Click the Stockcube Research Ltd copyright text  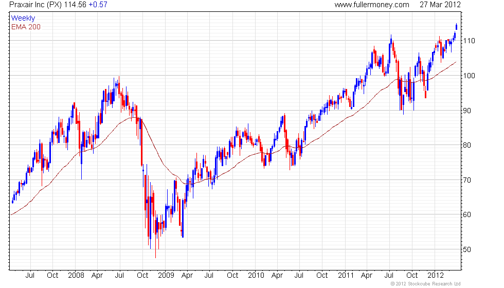[x=426, y=284]
